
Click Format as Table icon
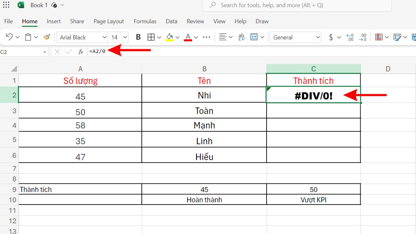[397, 37]
